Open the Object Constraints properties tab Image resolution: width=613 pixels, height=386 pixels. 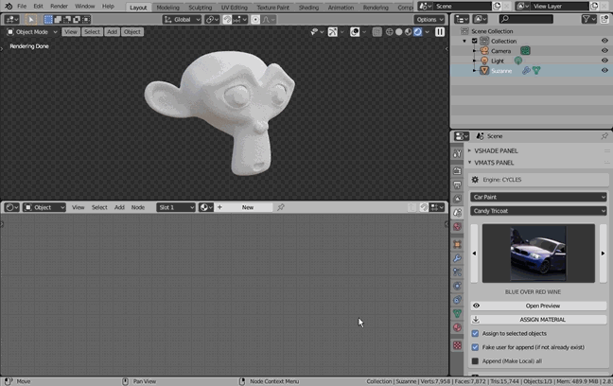457,300
